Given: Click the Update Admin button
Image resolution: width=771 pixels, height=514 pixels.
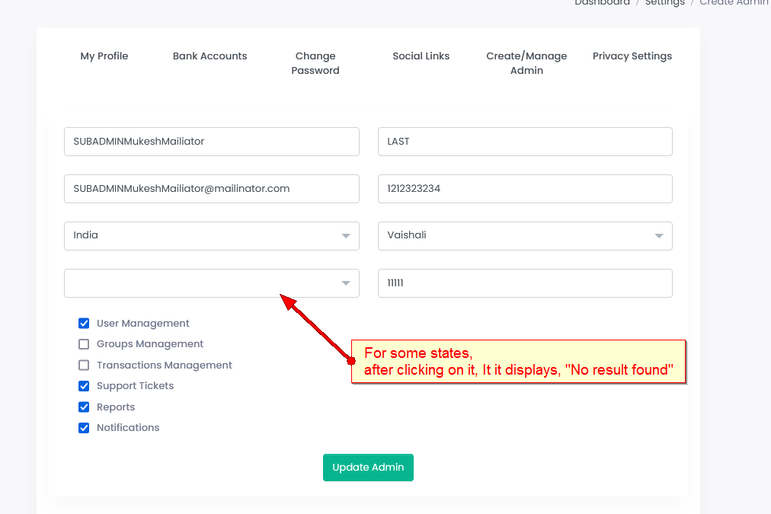Looking at the screenshot, I should coord(368,468).
